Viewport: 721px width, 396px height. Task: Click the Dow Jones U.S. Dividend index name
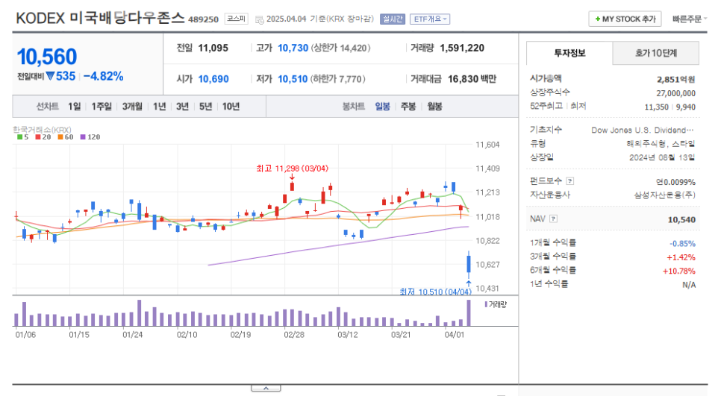click(643, 130)
